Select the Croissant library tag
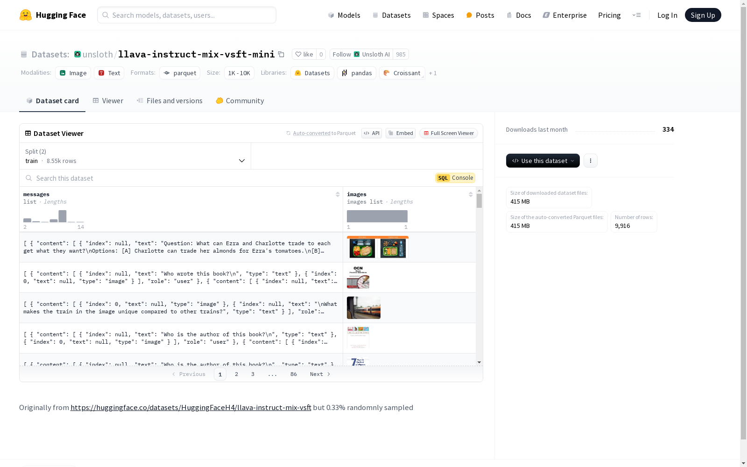 pyautogui.click(x=402, y=73)
